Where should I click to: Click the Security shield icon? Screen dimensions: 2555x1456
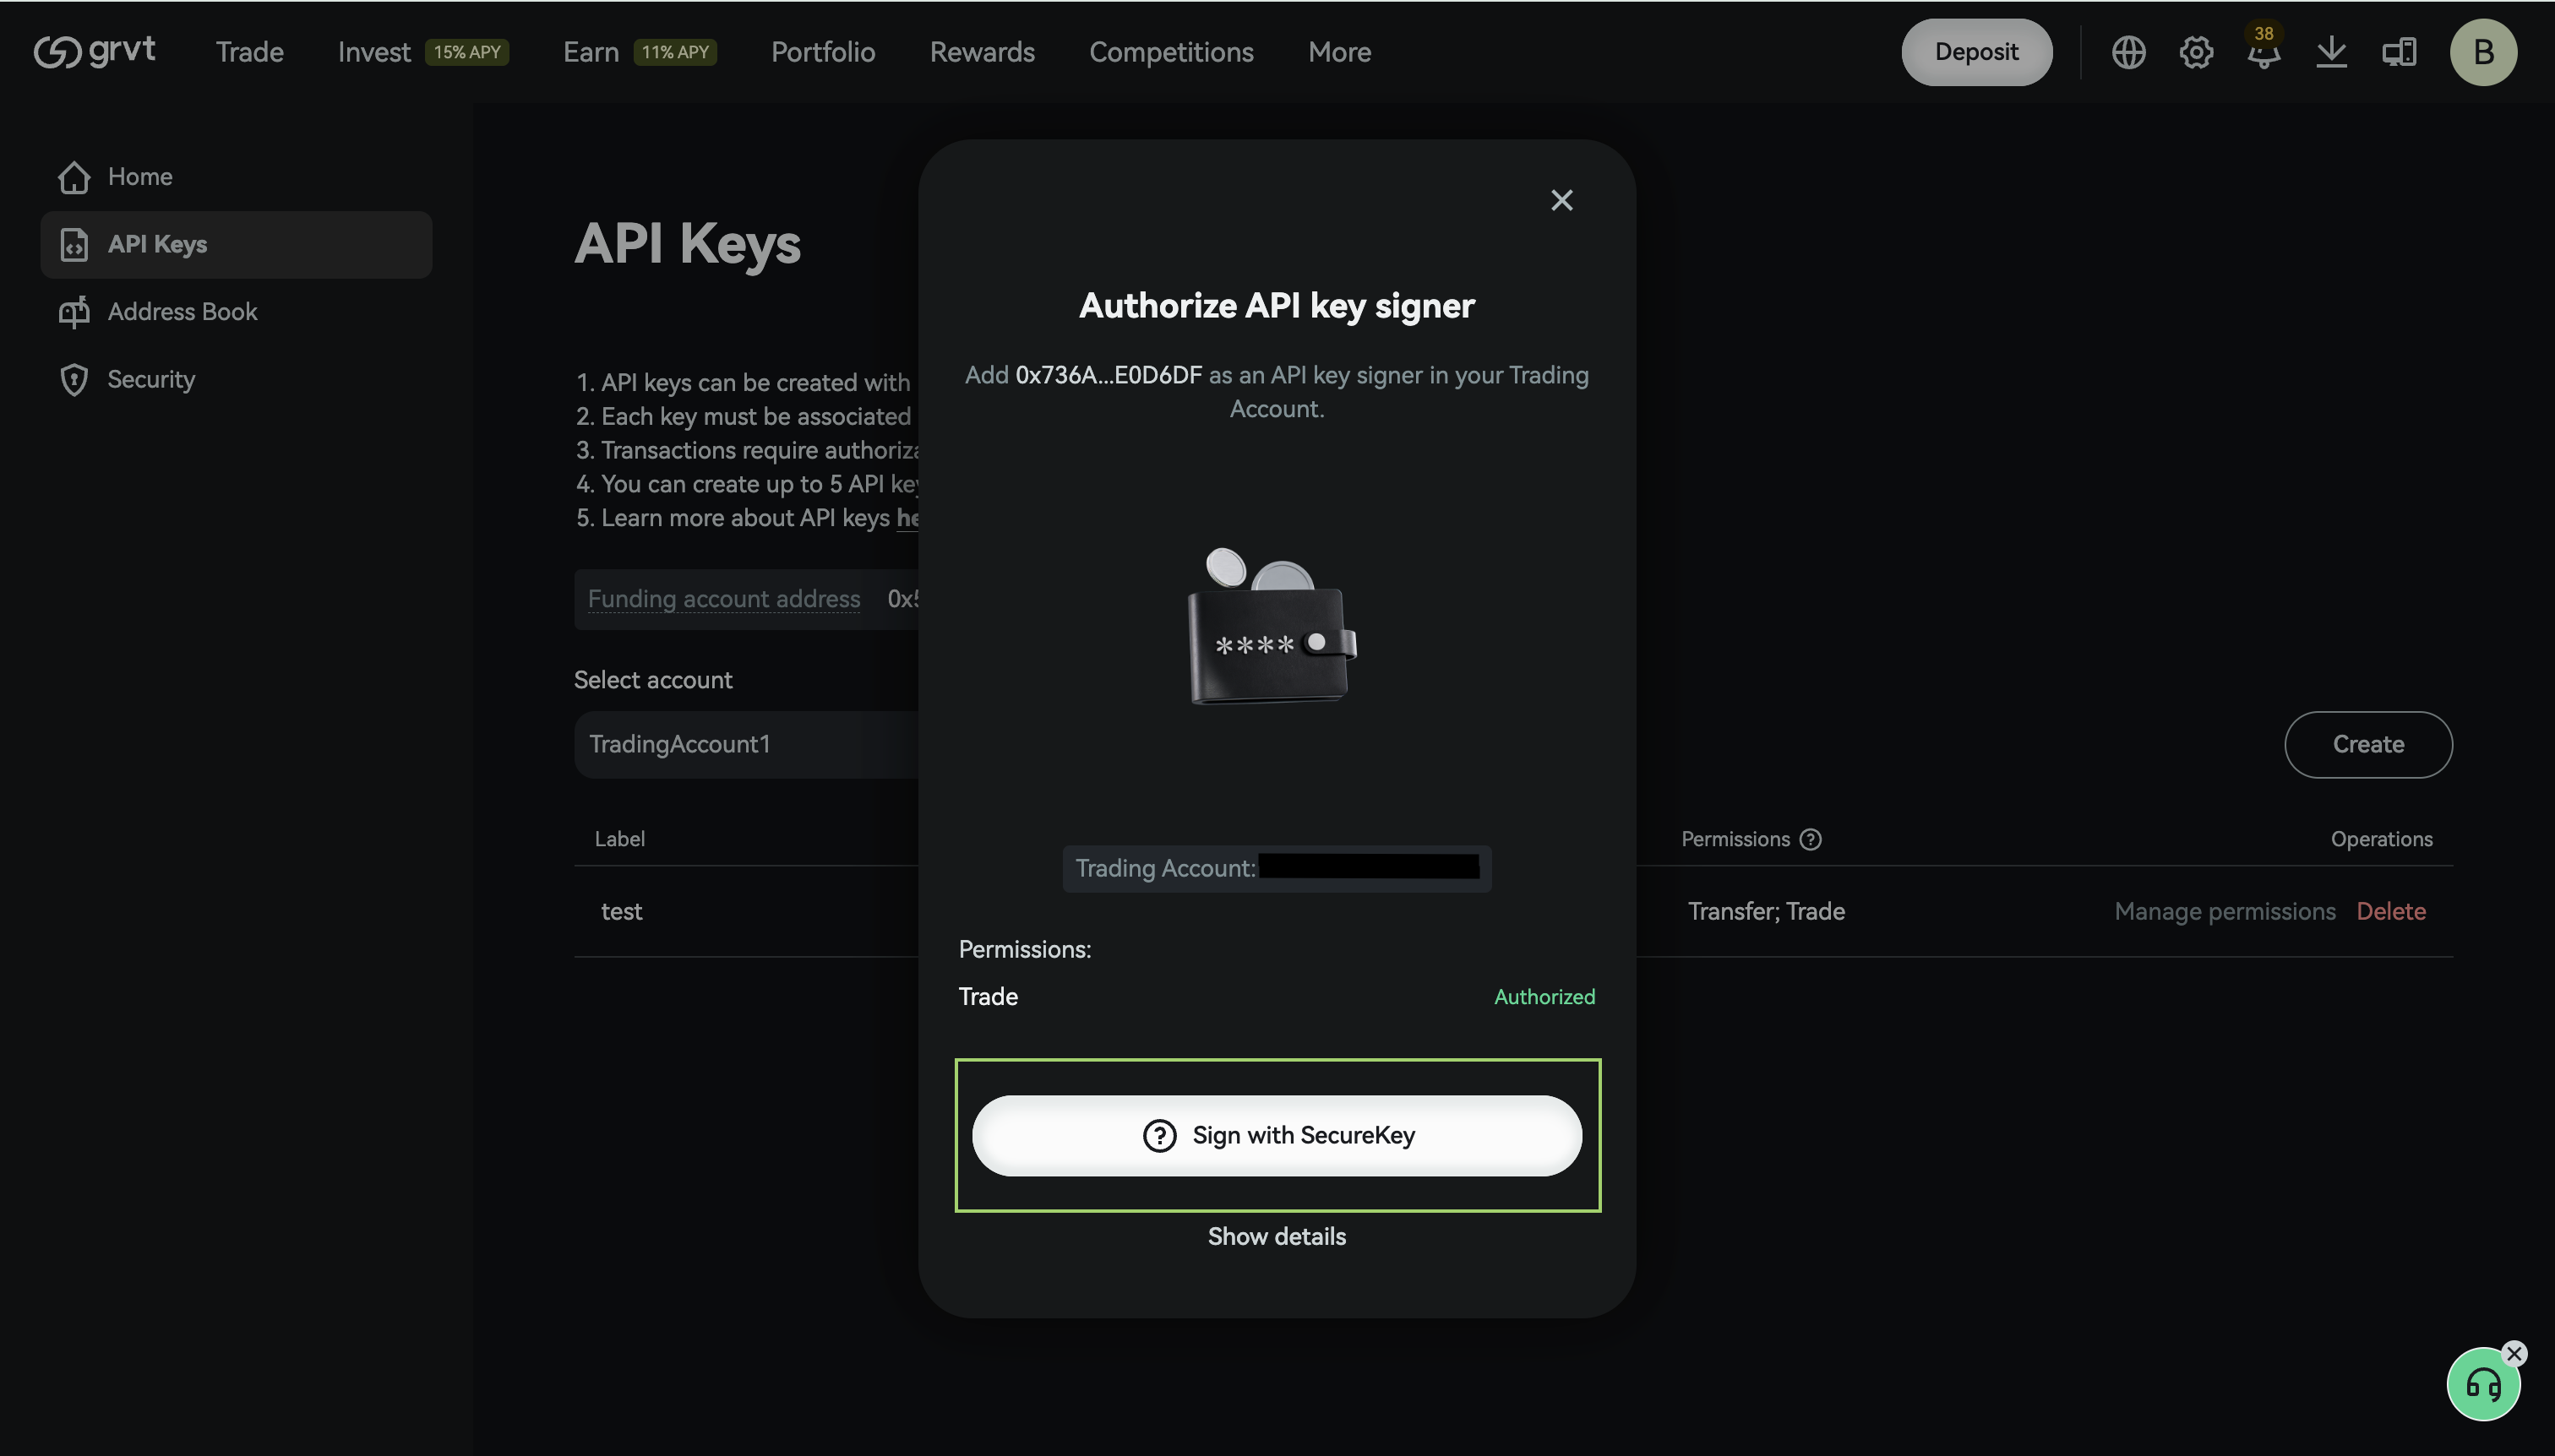click(74, 380)
